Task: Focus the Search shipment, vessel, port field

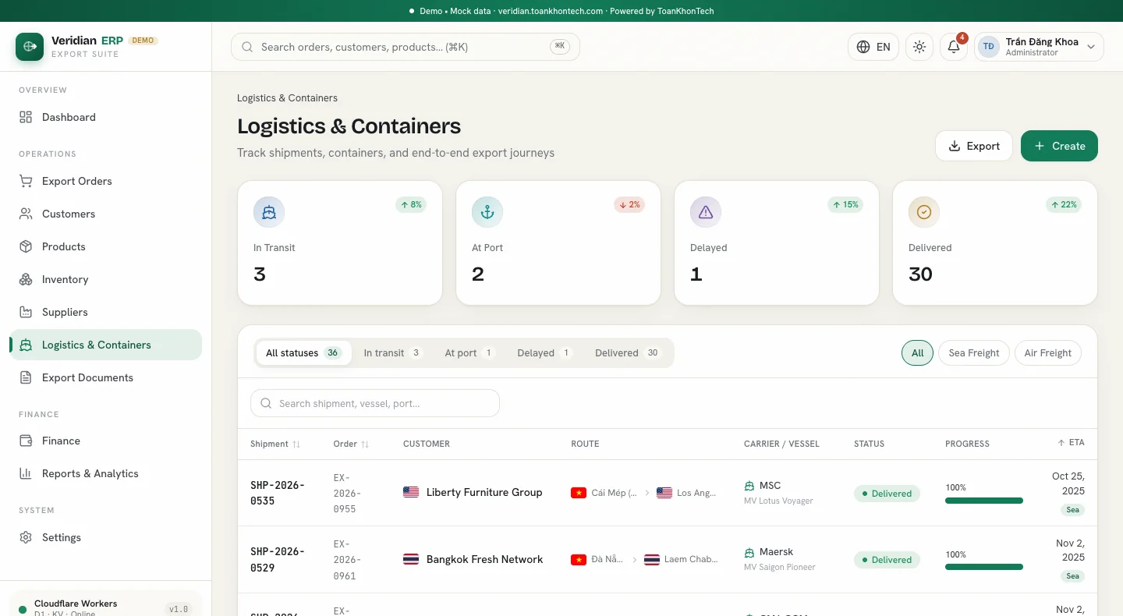Action: tap(375, 403)
